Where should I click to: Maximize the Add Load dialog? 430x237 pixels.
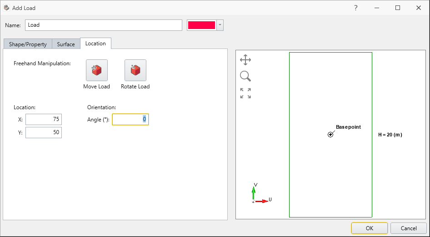click(x=398, y=8)
